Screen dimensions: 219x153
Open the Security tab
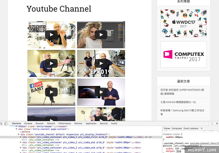coord(104,123)
